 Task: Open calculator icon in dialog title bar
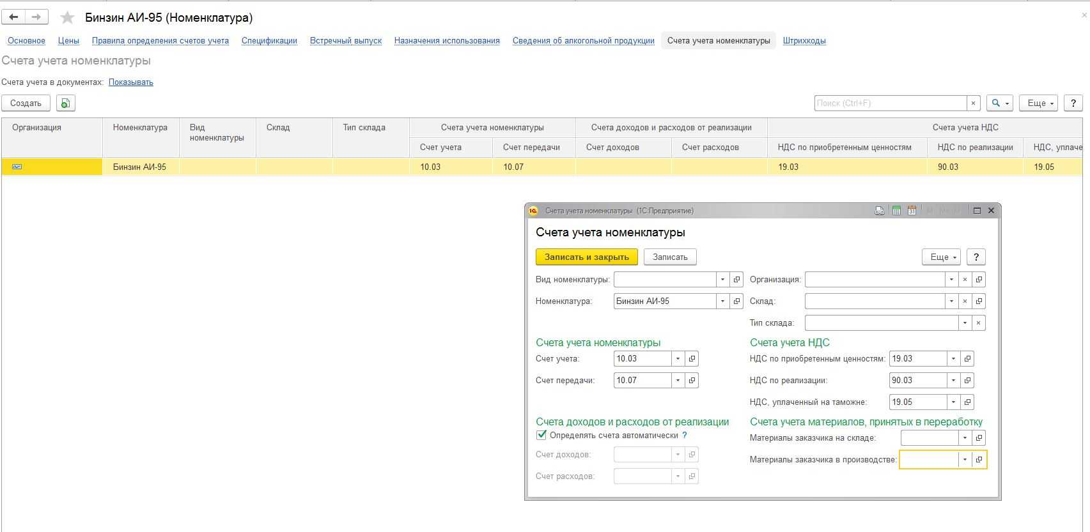(x=896, y=211)
